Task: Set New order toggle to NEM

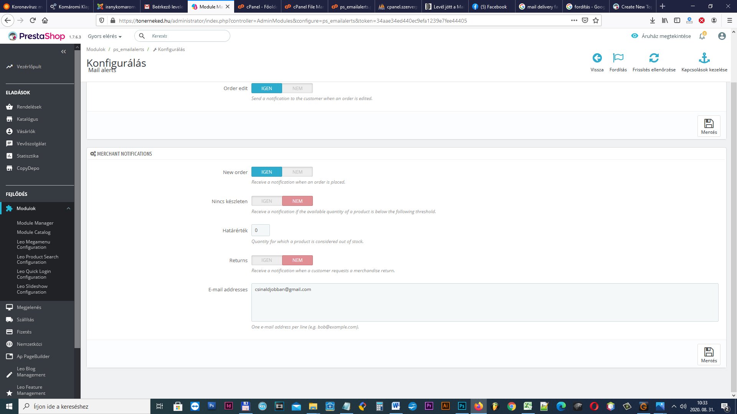Action: (x=297, y=172)
